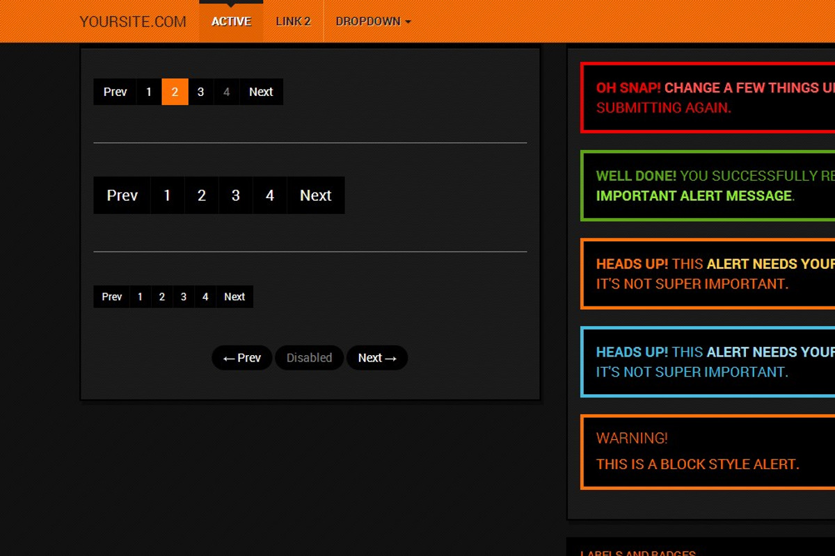Expand the DROPDOWN navbar menu
The width and height of the screenshot is (835, 556).
pyautogui.click(x=373, y=22)
